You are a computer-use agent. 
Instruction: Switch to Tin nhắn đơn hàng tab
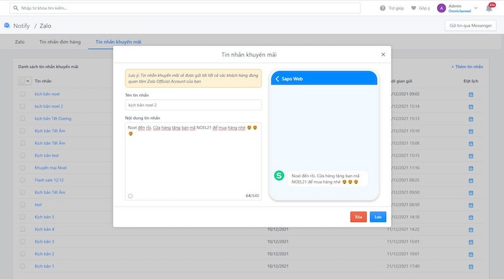coord(60,42)
